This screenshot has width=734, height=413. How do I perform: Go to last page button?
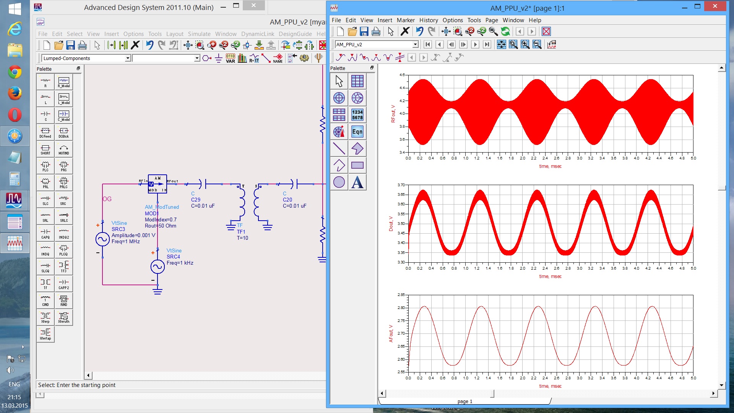tap(487, 44)
